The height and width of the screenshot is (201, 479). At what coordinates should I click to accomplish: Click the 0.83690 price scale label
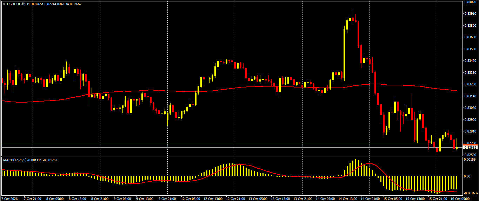pos(470,37)
